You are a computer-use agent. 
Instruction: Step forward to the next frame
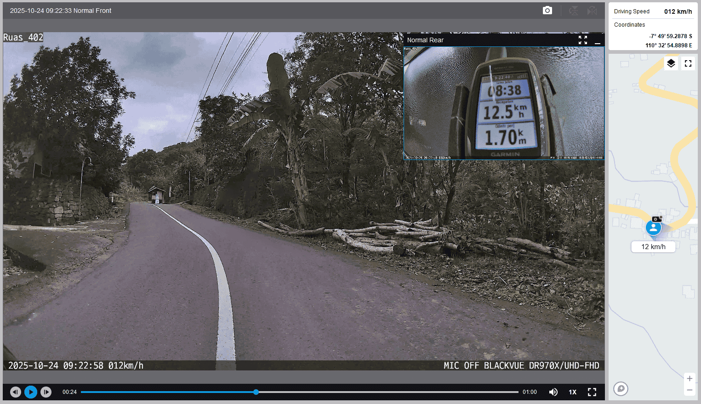[46, 392]
